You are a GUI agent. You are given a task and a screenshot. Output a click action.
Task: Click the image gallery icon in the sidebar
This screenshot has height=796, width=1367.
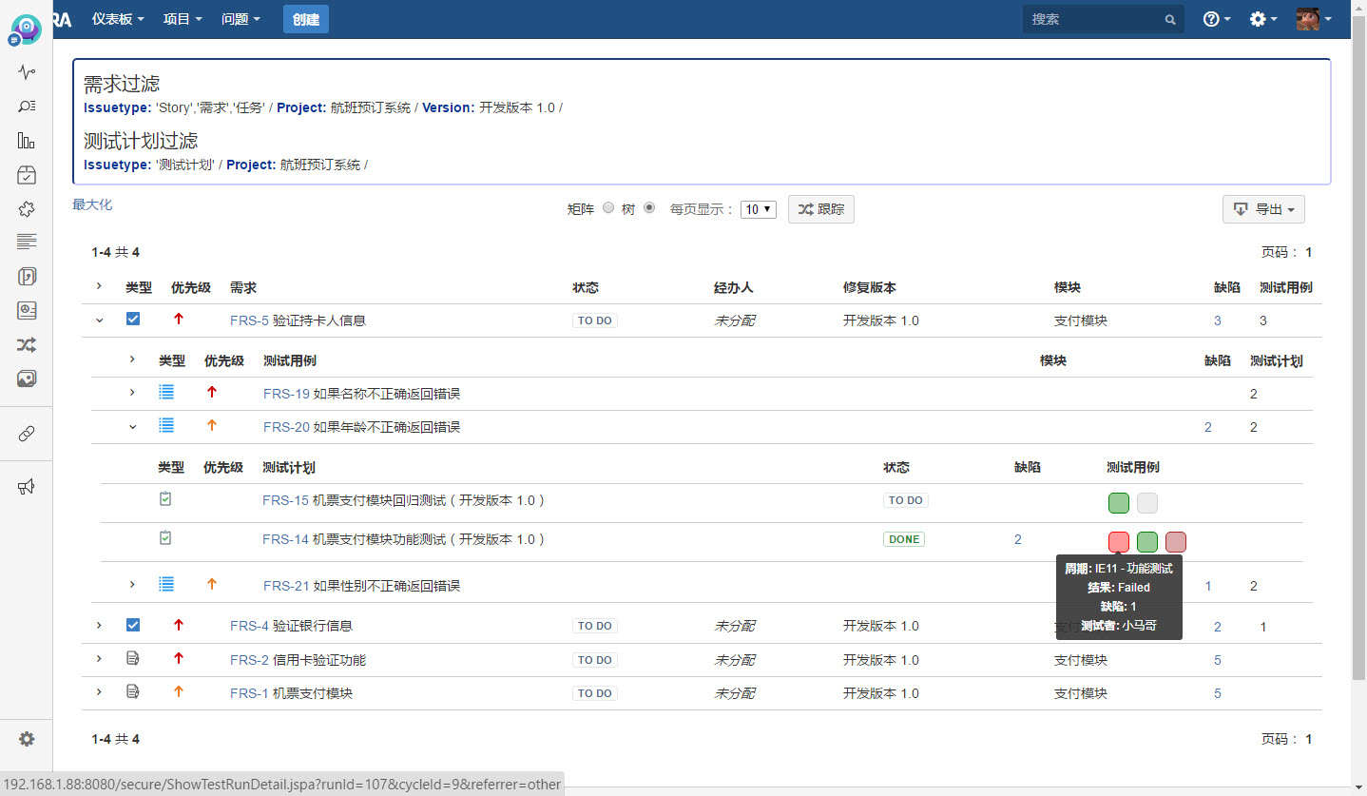point(27,379)
